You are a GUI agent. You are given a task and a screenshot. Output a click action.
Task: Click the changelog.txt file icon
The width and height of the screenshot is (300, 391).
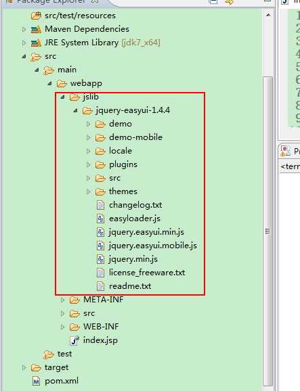tap(100, 205)
